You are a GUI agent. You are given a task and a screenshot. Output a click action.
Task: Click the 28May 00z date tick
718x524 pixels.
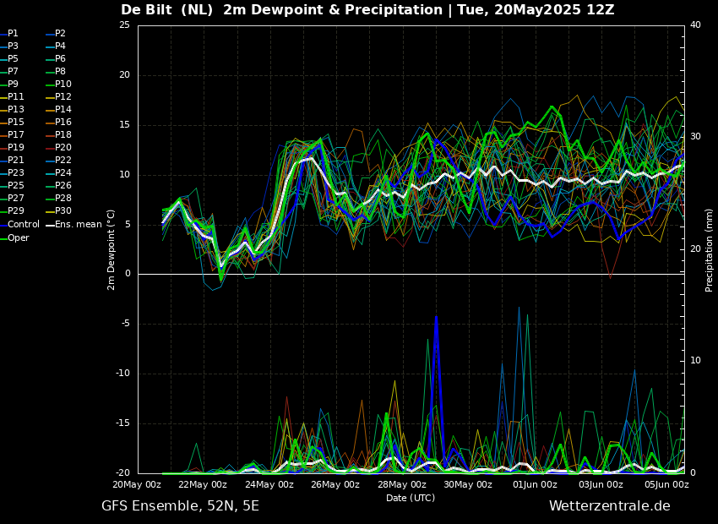click(401, 485)
